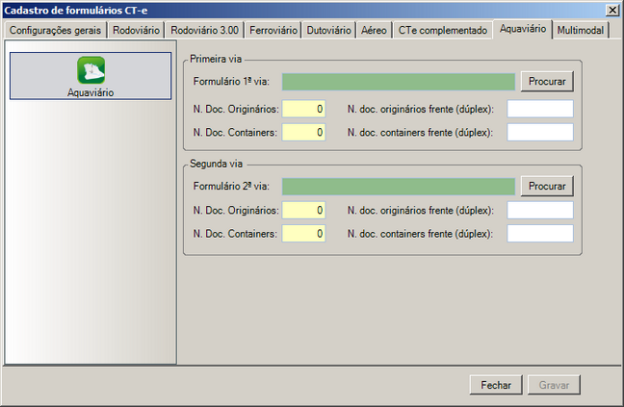The width and height of the screenshot is (624, 407).
Task: Open the Rodoviário 3.00 tab
Action: tap(204, 30)
